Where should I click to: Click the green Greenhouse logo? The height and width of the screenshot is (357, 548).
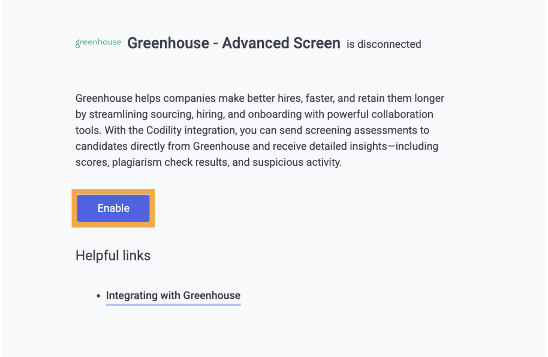pyautogui.click(x=98, y=43)
